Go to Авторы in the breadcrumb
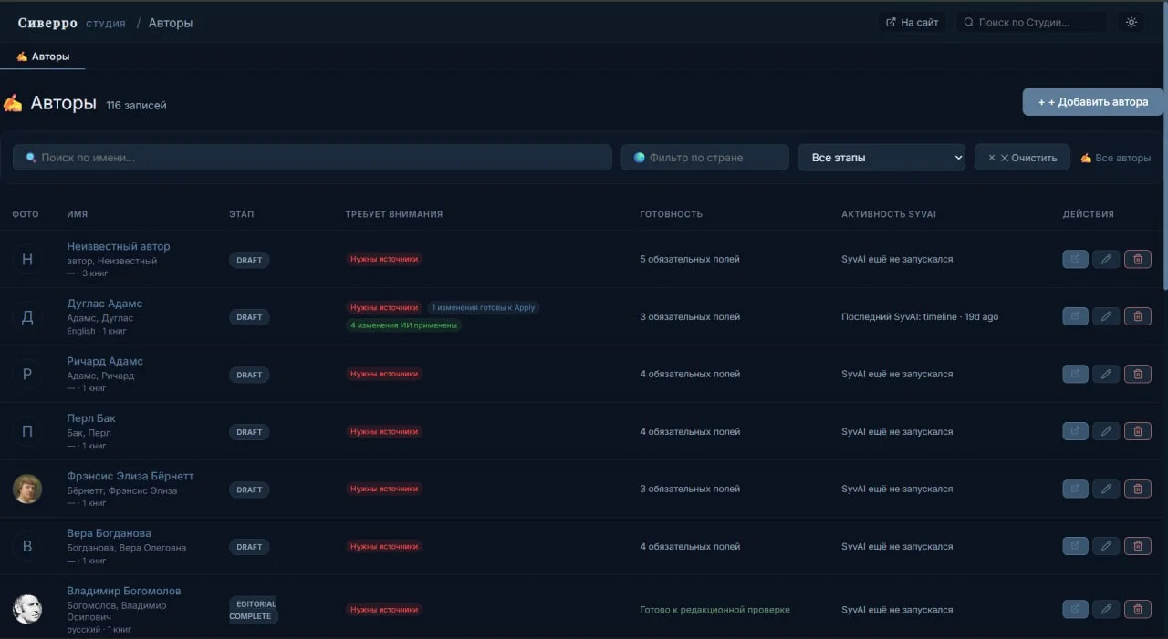1168x639 pixels. [171, 23]
